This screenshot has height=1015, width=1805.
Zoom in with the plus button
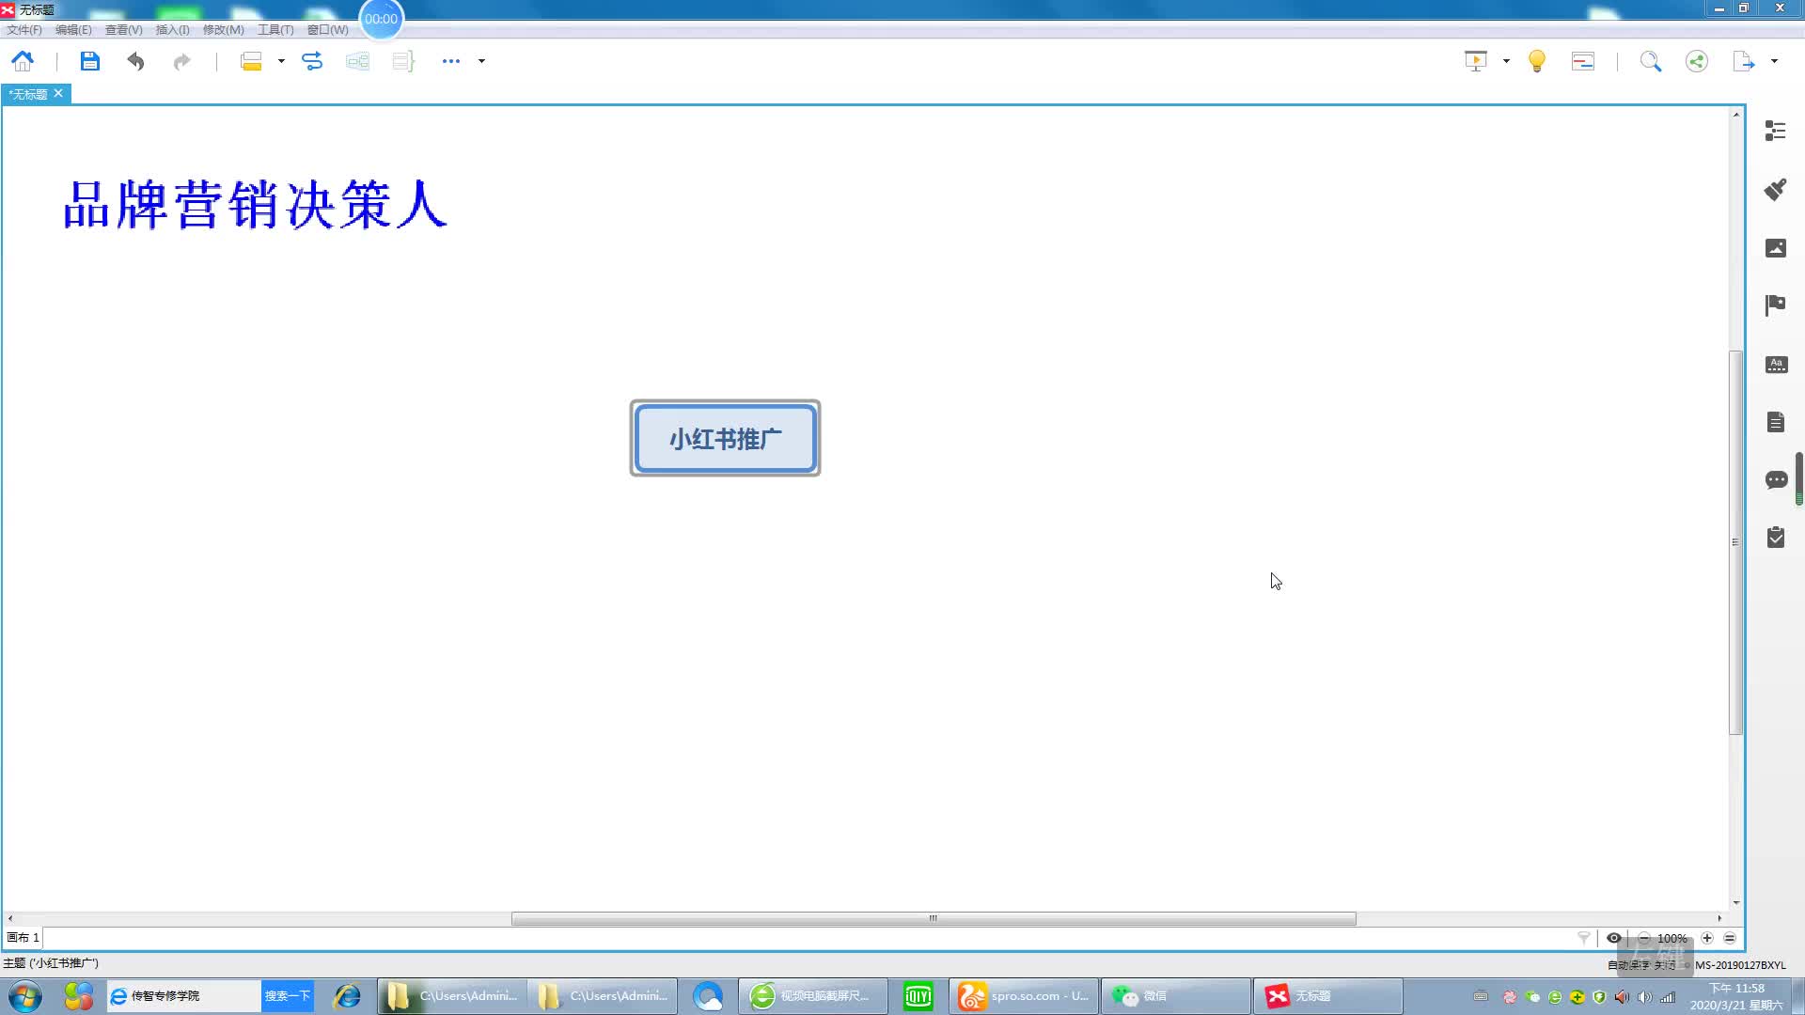coord(1707,938)
